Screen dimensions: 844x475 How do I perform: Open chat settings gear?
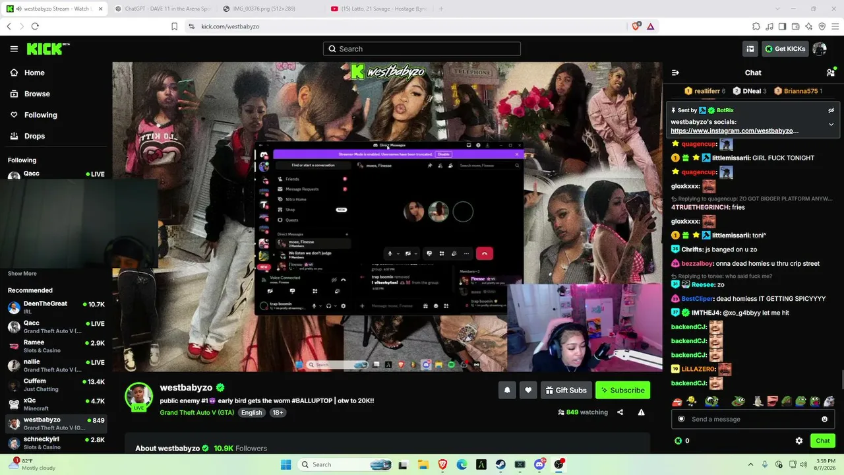pos(799,441)
